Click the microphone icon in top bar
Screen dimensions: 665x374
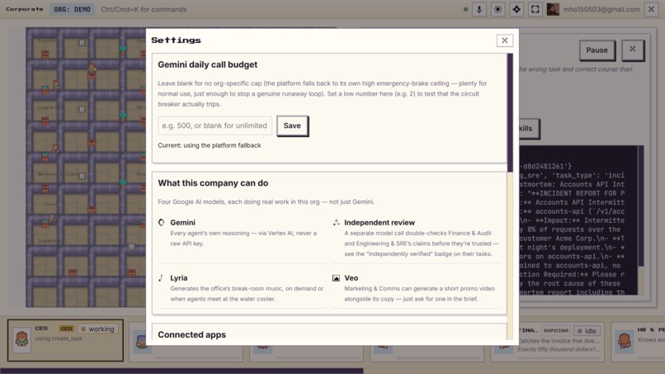pos(479,9)
